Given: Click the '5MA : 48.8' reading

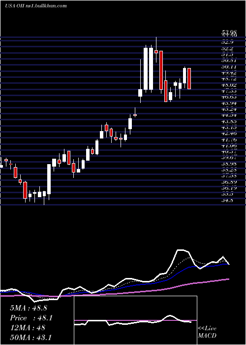Looking at the screenshot, I should coord(29,308).
